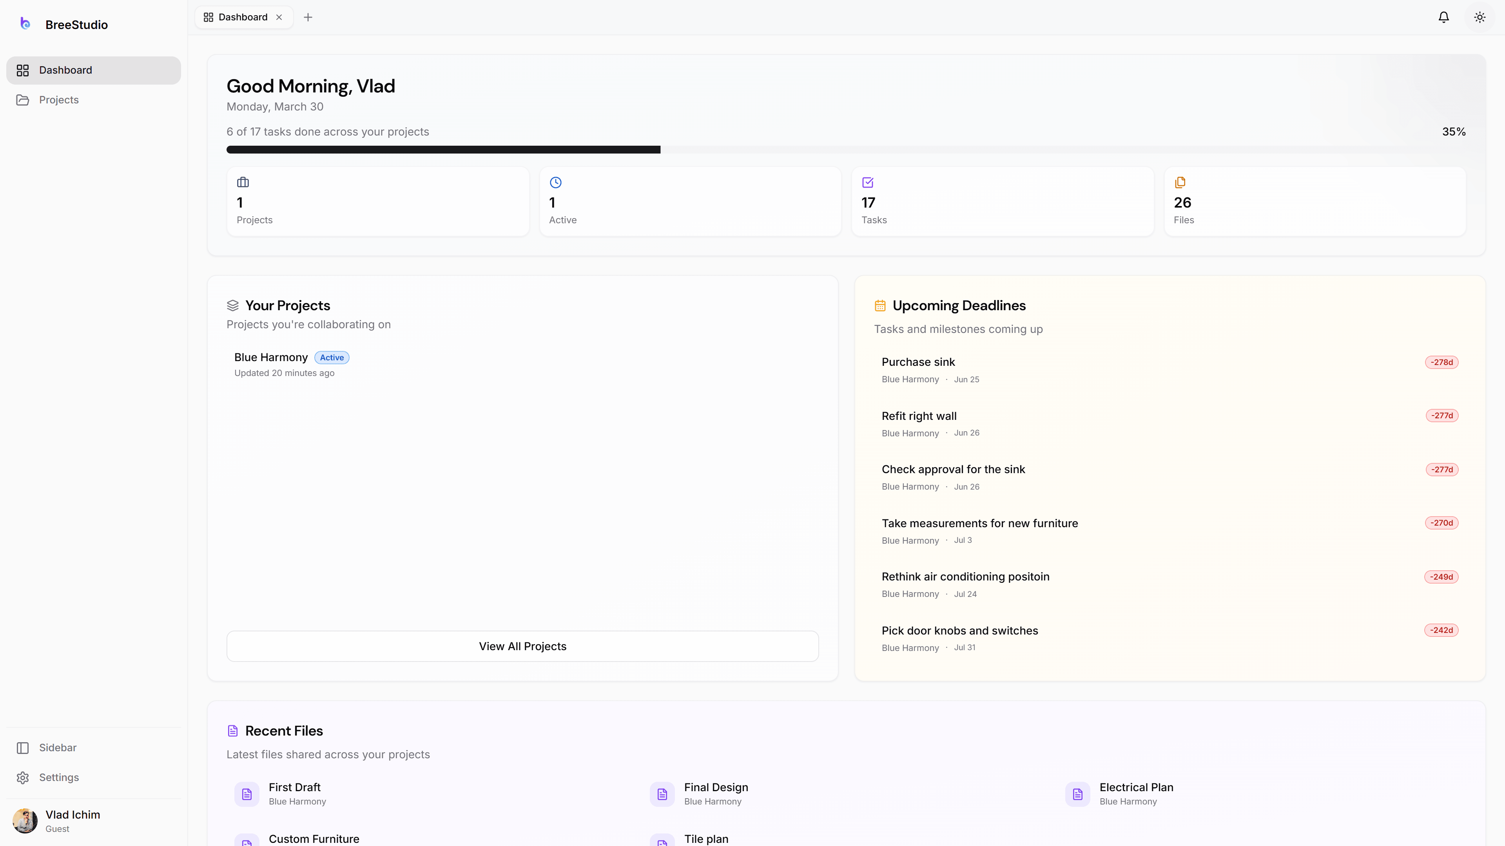Click View All Projects button
Screen dimensions: 1505x846
pos(522,646)
